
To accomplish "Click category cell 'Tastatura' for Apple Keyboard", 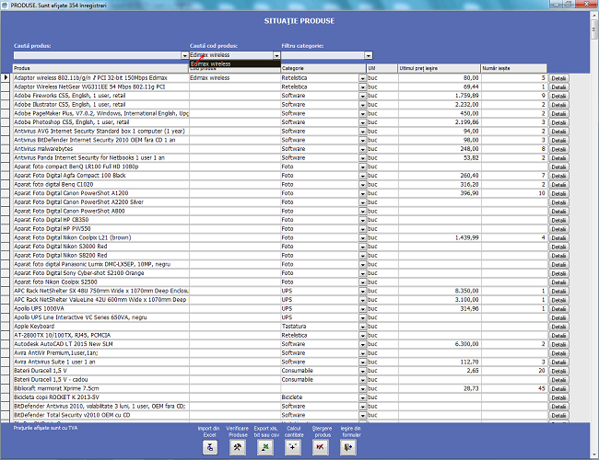I will pyautogui.click(x=320, y=327).
